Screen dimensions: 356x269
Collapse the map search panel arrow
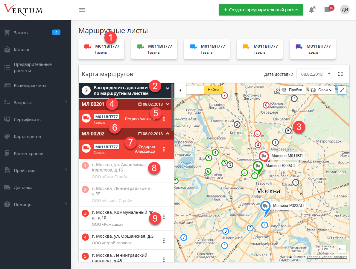pyautogui.click(x=180, y=90)
